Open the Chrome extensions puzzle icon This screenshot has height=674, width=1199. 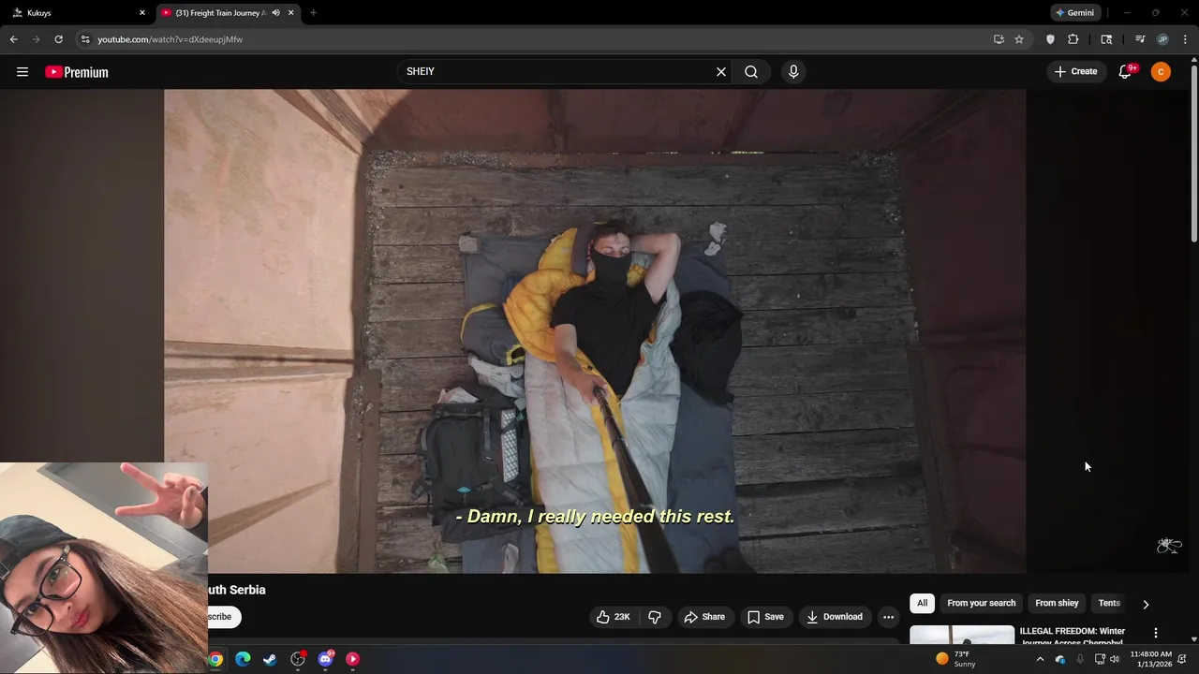1073,39
